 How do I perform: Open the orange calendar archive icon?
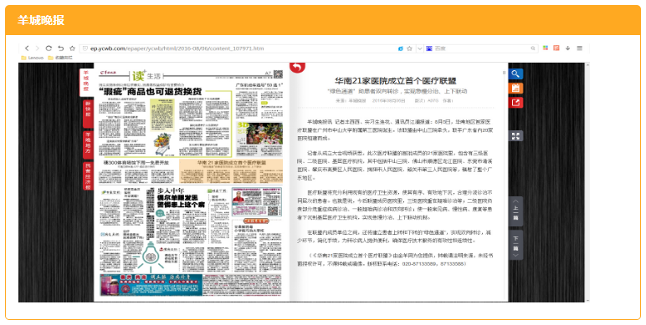515,88
